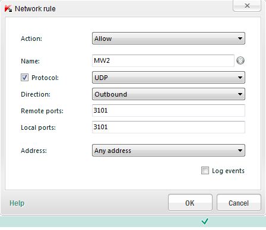Uncheck the Protocol checkbox
Image resolution: width=266 pixels, height=230 pixels.
[24, 78]
